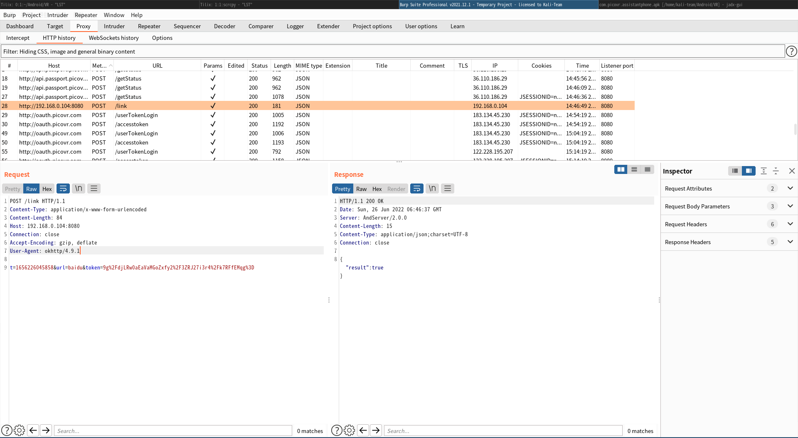
Task: Sort history by Status column
Action: [x=259, y=66]
